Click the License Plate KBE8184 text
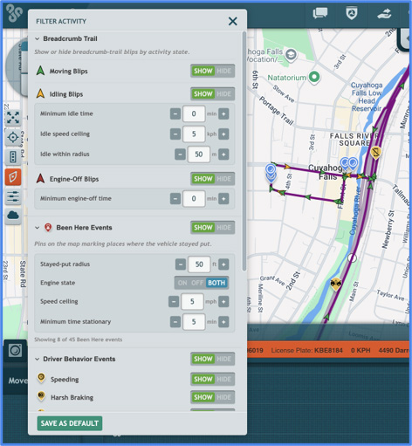The image size is (412, 446). click(306, 350)
